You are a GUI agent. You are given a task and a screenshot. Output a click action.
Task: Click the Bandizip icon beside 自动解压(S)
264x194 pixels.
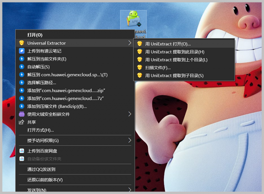point(21,67)
